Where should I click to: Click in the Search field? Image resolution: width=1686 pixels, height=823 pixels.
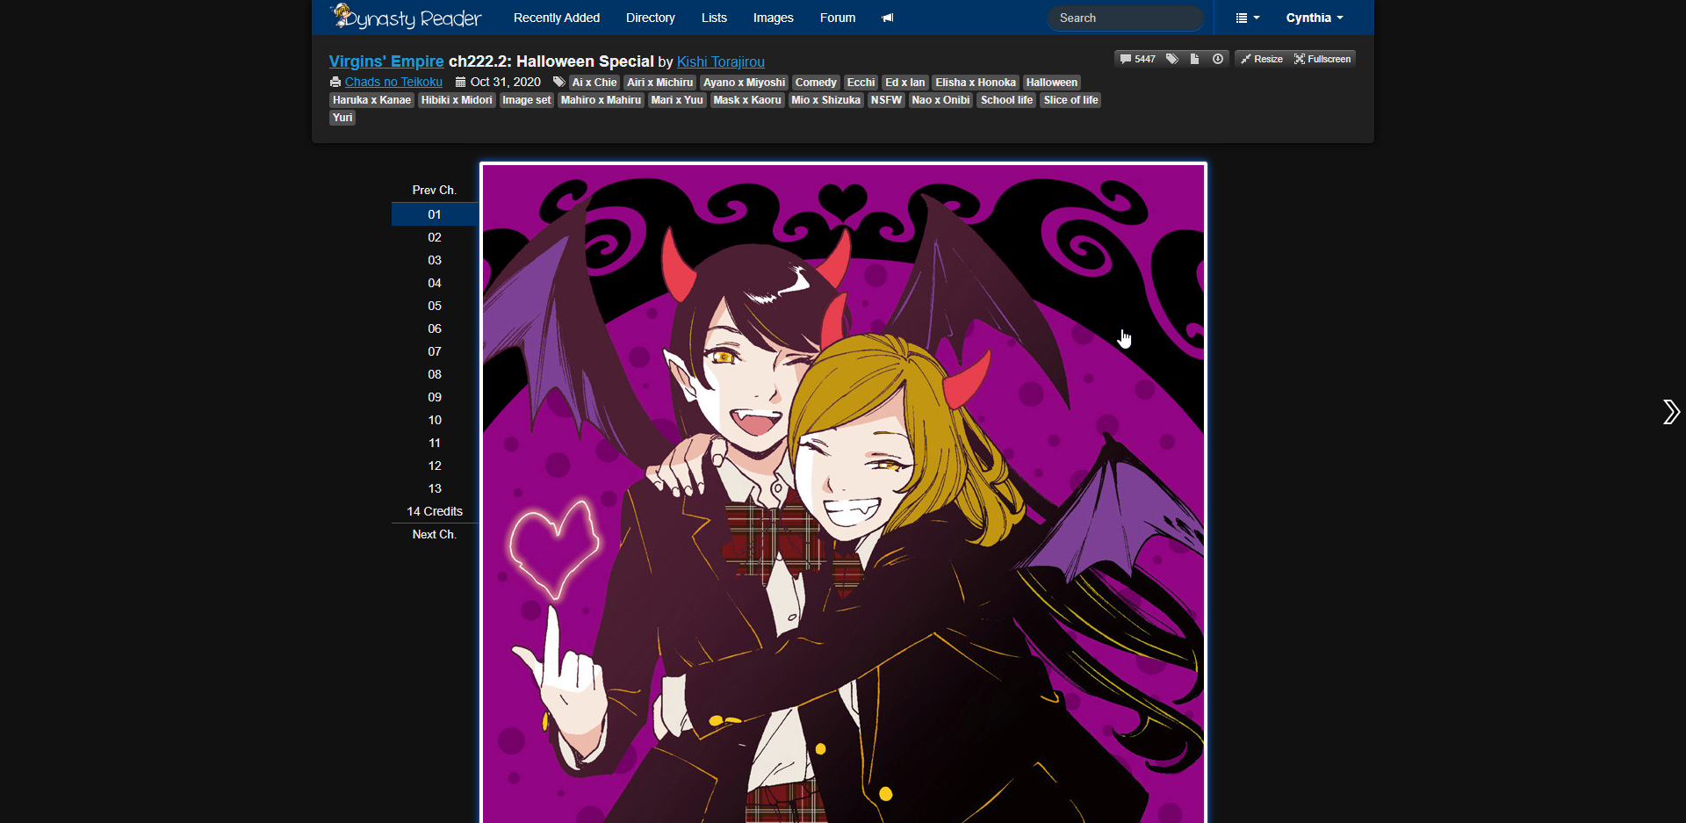1126,18
